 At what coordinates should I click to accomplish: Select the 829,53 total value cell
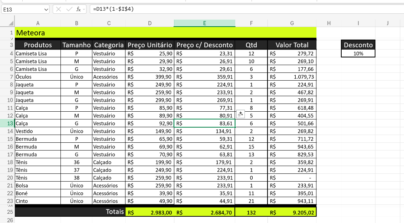point(292,155)
